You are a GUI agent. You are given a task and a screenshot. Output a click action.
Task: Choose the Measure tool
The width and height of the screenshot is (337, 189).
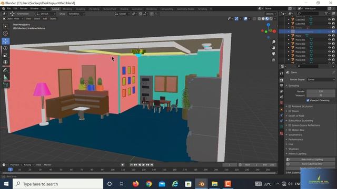pos(6,77)
